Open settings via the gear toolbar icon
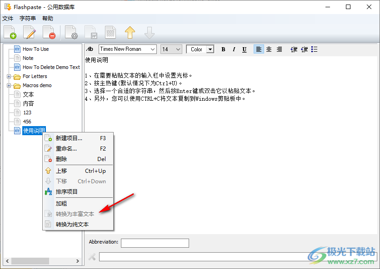This screenshot has width=380, height=269. click(71, 31)
